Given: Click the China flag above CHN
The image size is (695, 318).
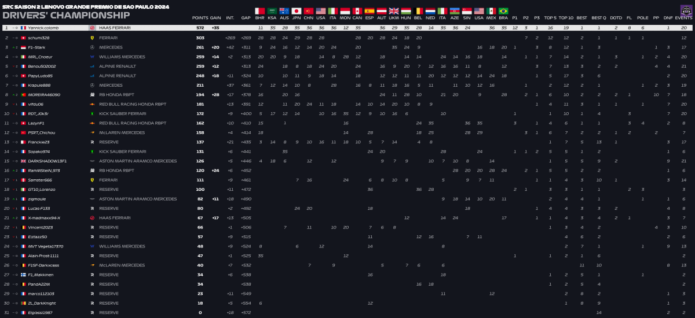Looking at the screenshot, I should coord(309,11).
